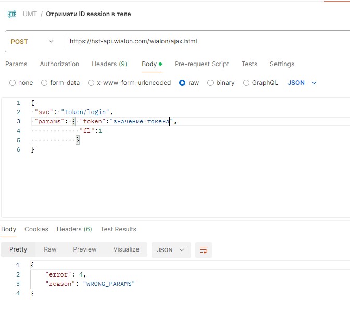
Task: Open the Authorization tab
Action: coord(59,64)
